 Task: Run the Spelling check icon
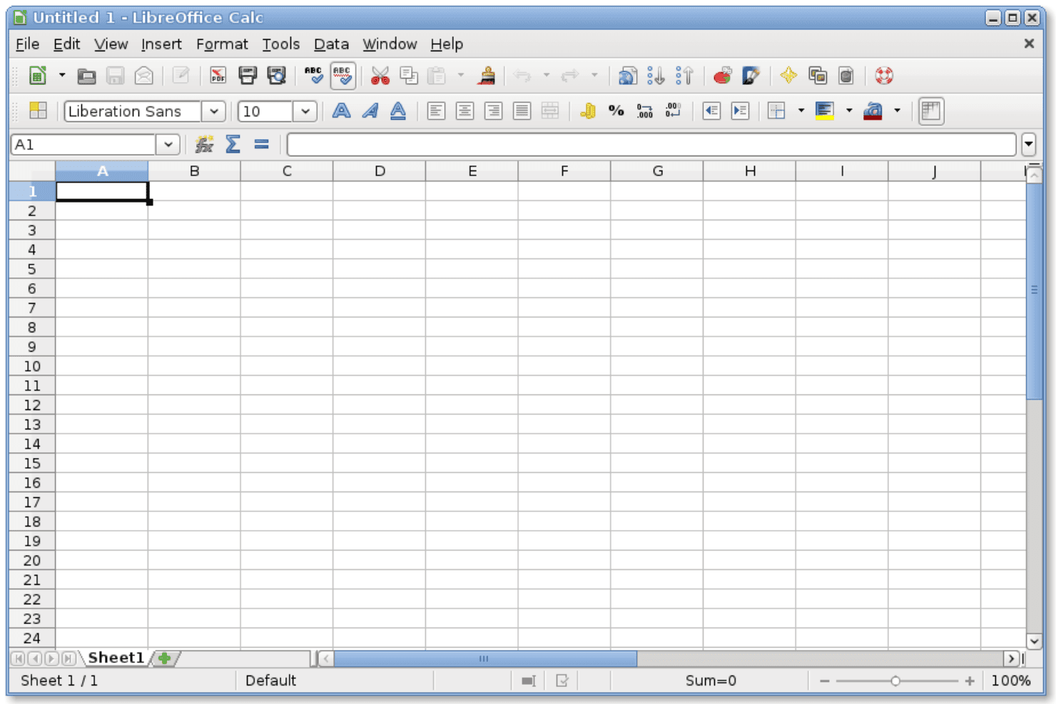(313, 76)
